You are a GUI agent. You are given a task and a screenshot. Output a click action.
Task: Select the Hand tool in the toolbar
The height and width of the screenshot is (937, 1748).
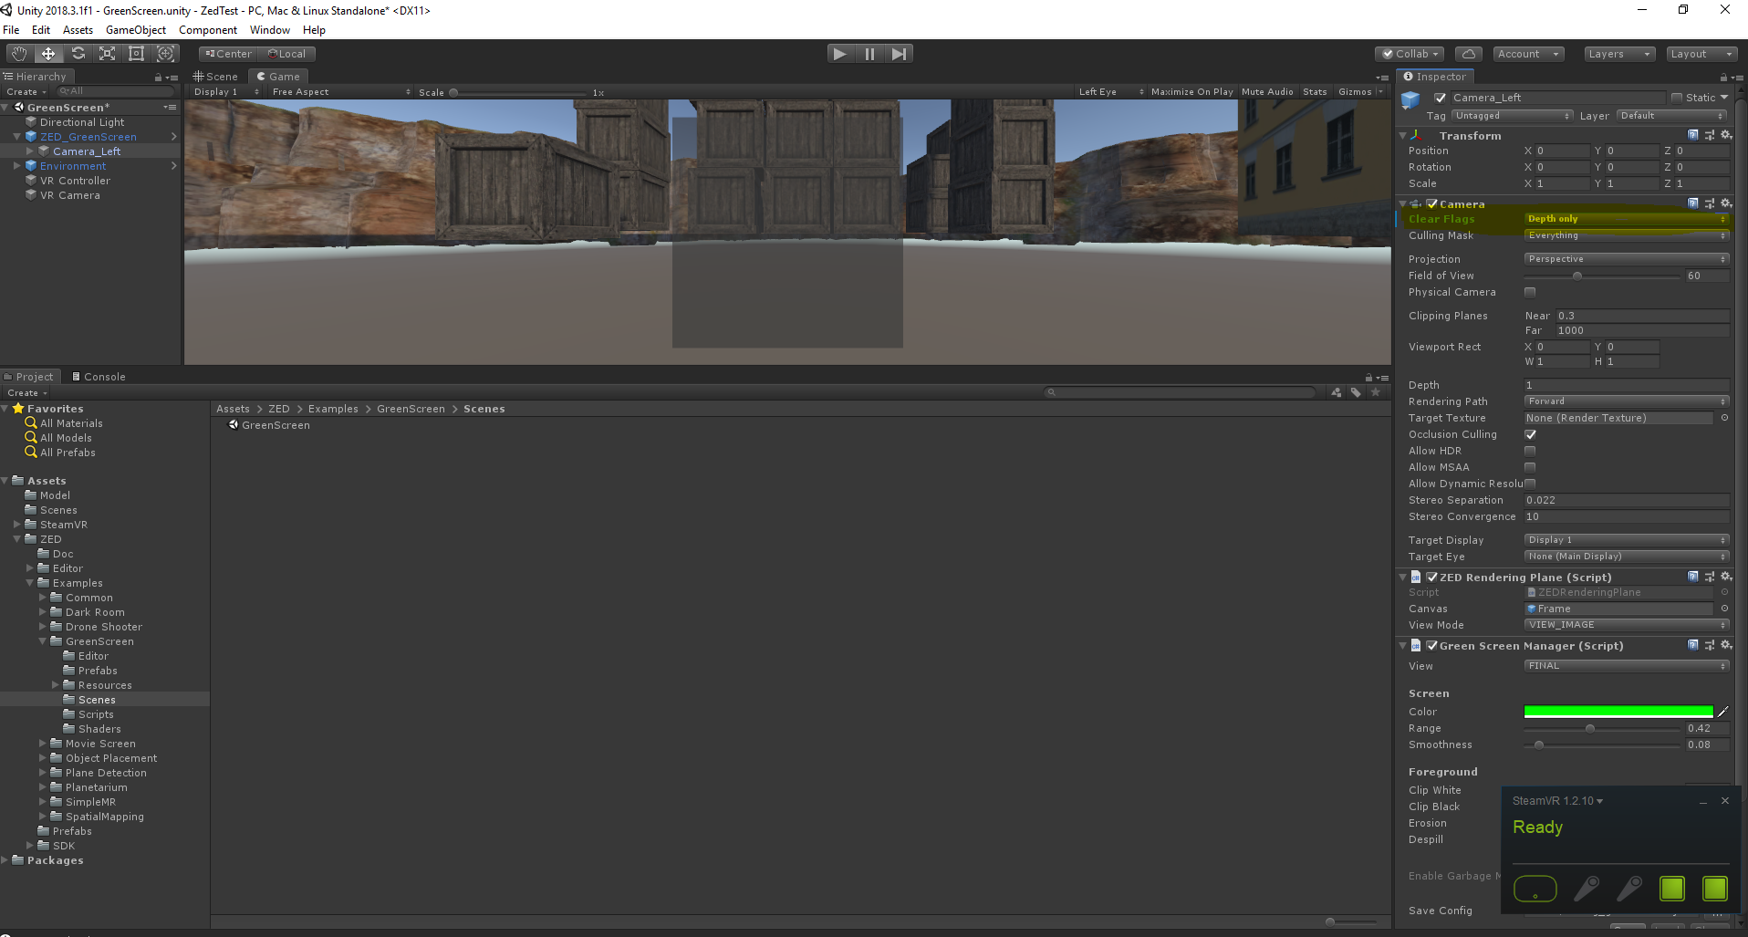coord(17,53)
